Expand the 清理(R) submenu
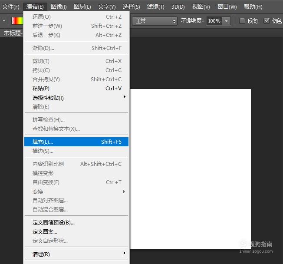Screen dimensions: 283x264 [x=76, y=254]
